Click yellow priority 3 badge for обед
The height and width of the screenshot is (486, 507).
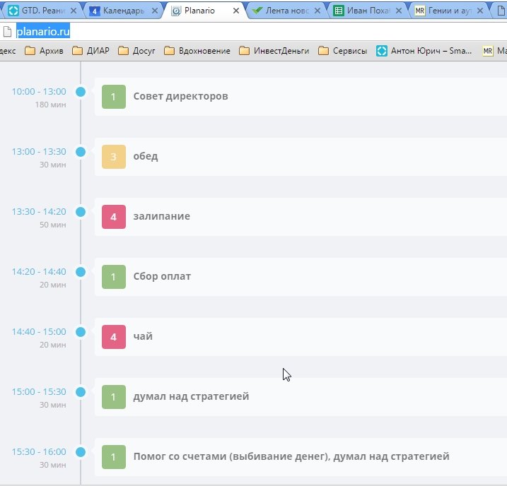coord(114,157)
